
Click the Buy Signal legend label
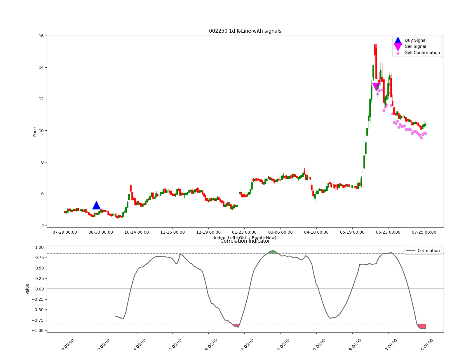tap(416, 41)
